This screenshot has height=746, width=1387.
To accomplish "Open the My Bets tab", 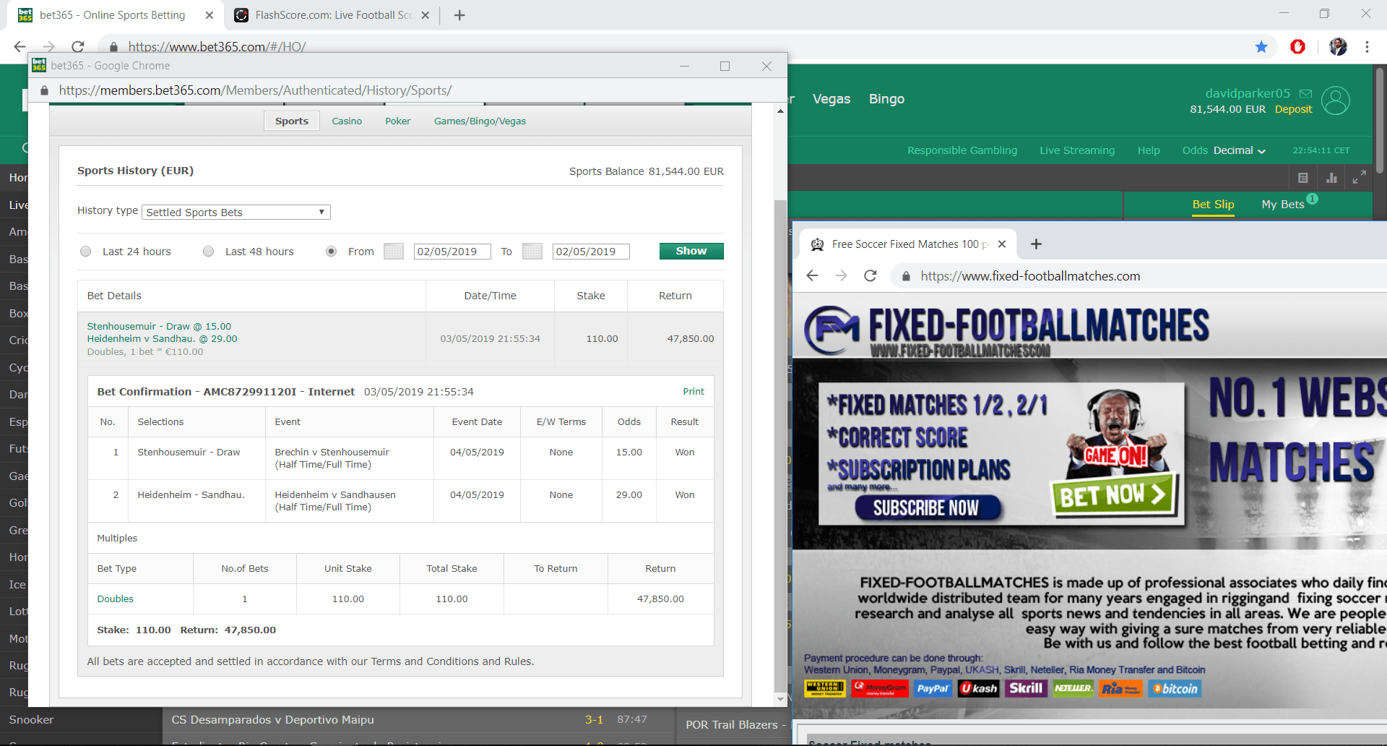I will 1283,205.
